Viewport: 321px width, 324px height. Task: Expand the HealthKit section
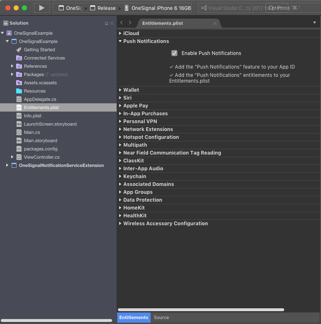coord(120,216)
